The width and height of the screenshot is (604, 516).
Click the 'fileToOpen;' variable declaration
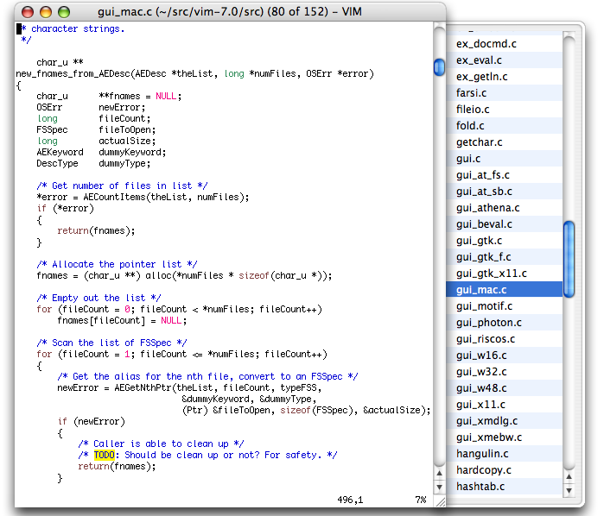127,130
